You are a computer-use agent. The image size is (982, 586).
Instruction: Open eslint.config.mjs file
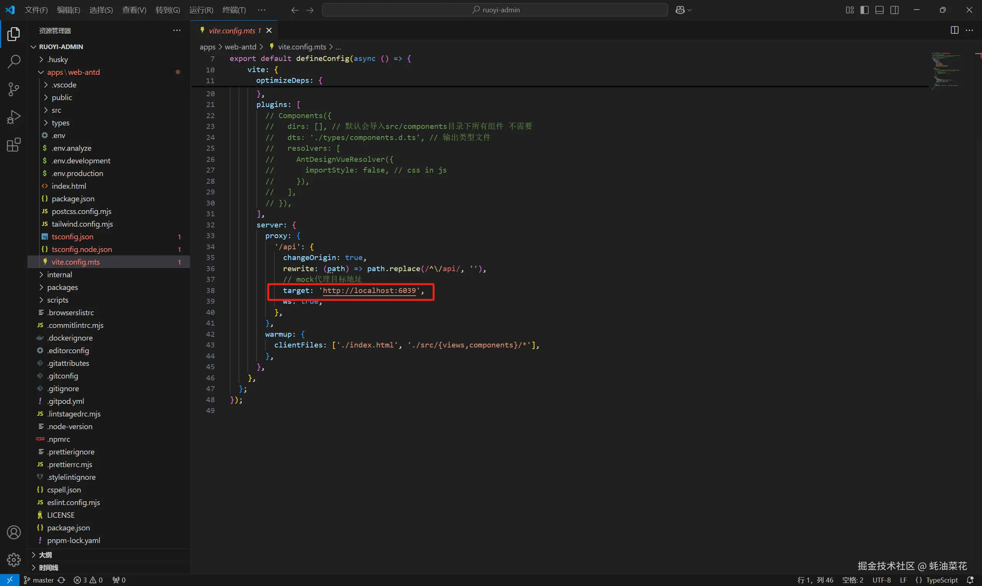(x=109, y=502)
